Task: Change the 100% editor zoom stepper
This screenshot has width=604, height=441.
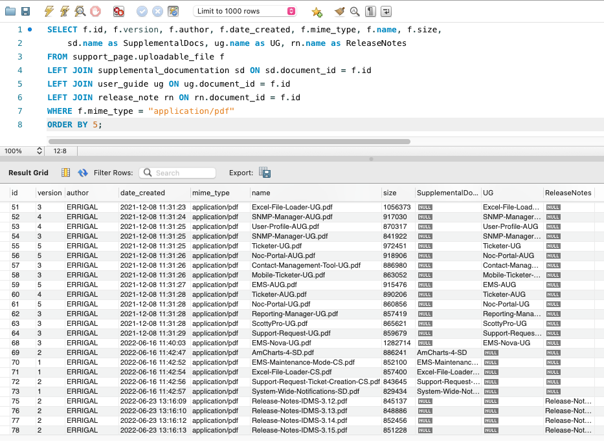Action: click(x=39, y=151)
